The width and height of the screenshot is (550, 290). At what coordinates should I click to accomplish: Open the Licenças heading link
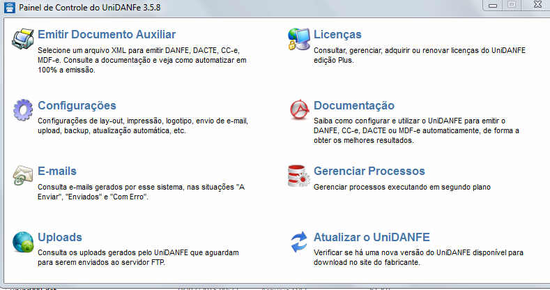(x=337, y=34)
